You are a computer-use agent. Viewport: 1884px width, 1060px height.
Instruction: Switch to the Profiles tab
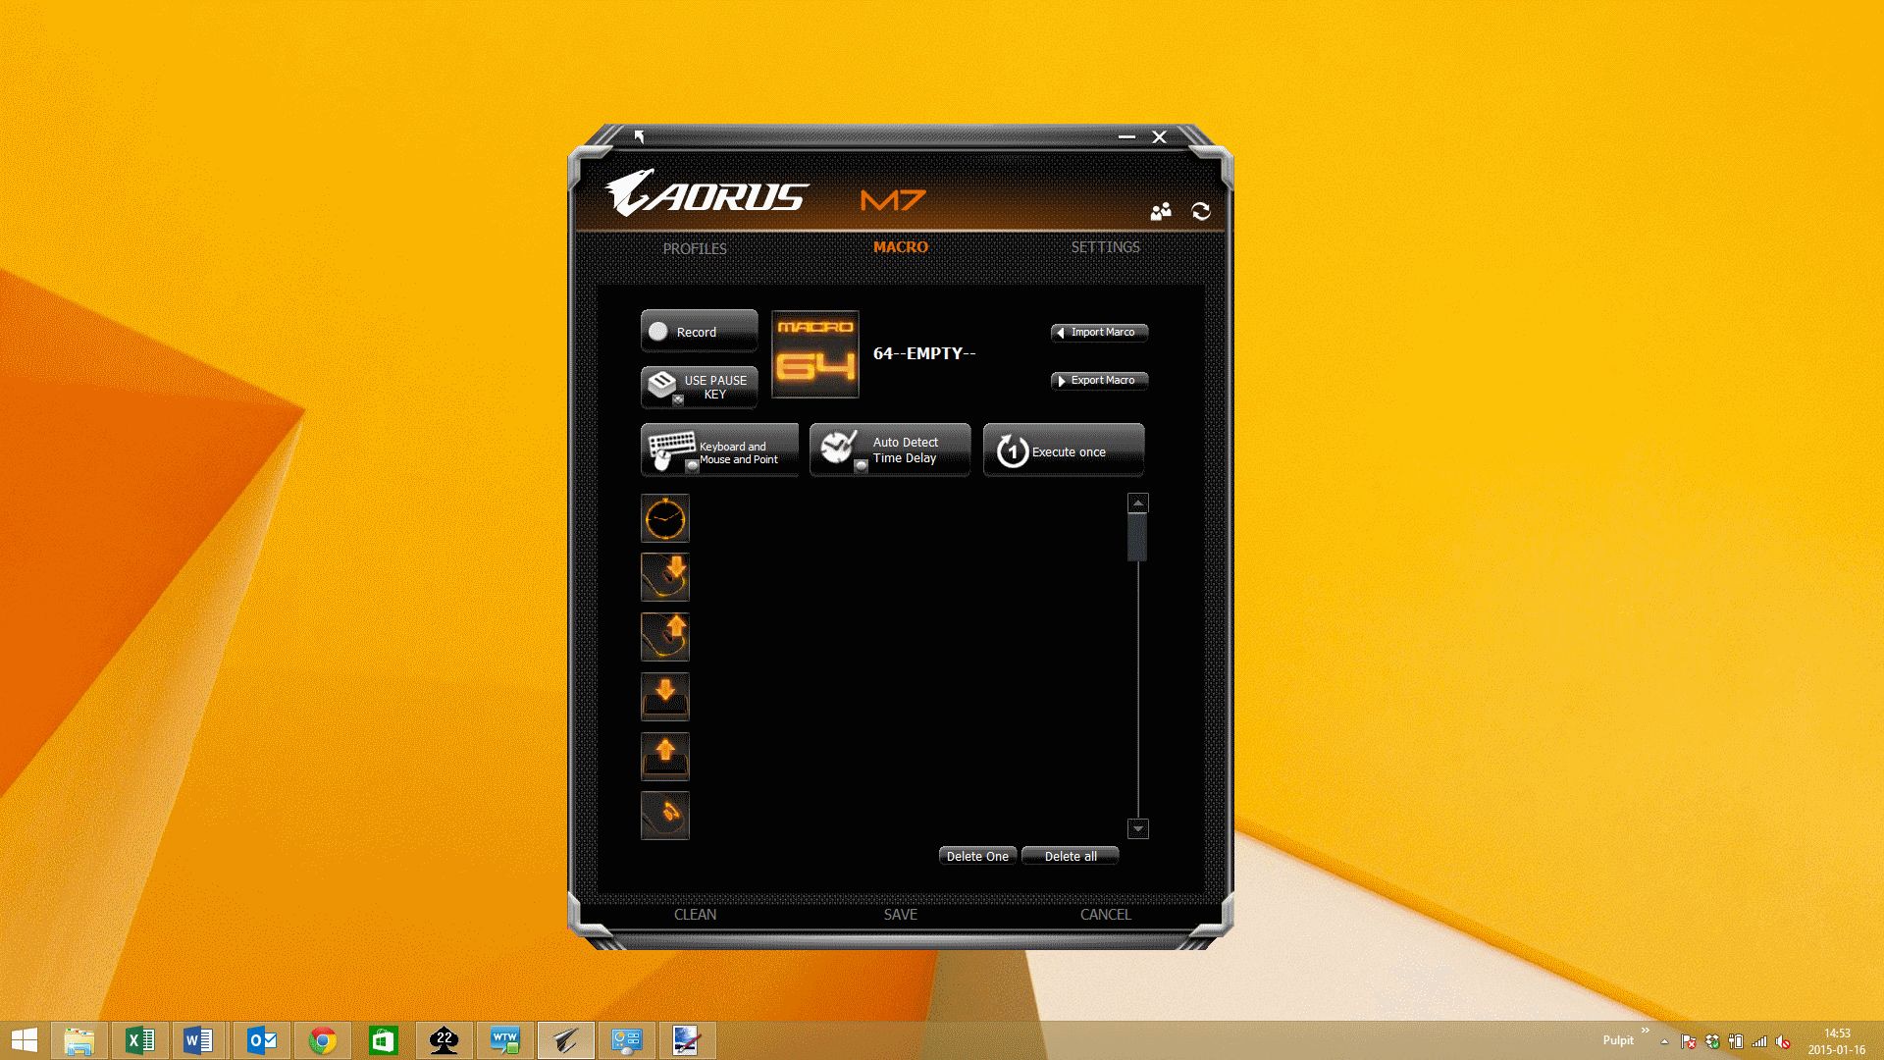(x=695, y=248)
